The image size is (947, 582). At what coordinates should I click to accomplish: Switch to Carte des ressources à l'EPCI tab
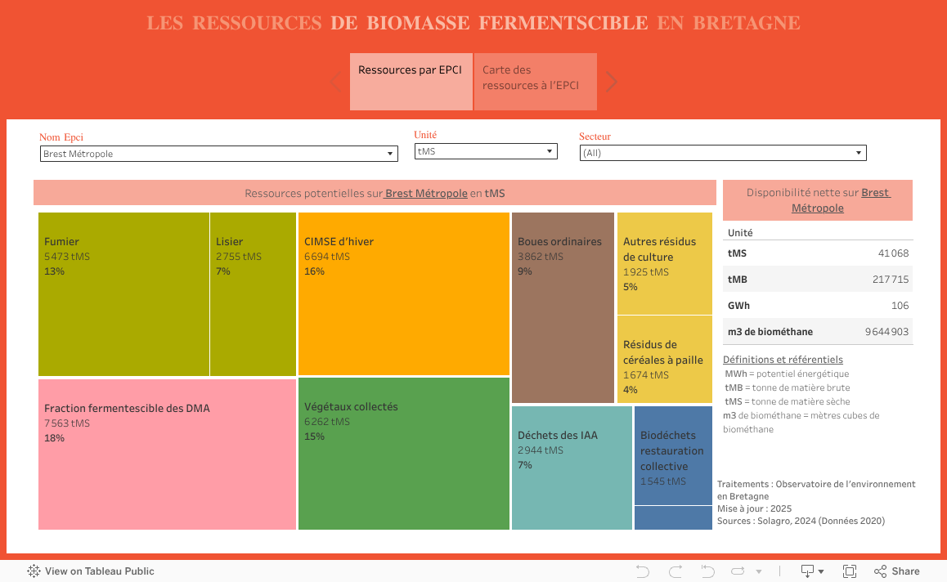coord(535,82)
